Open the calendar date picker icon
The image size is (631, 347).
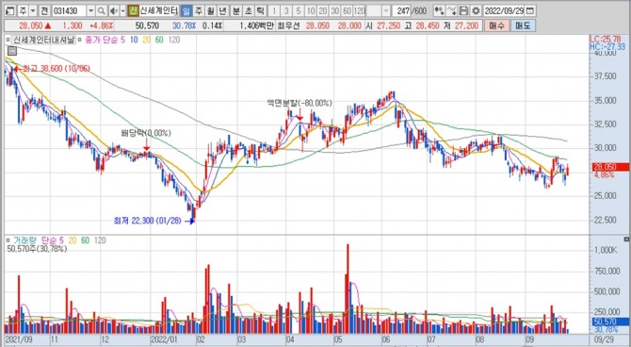[530, 11]
